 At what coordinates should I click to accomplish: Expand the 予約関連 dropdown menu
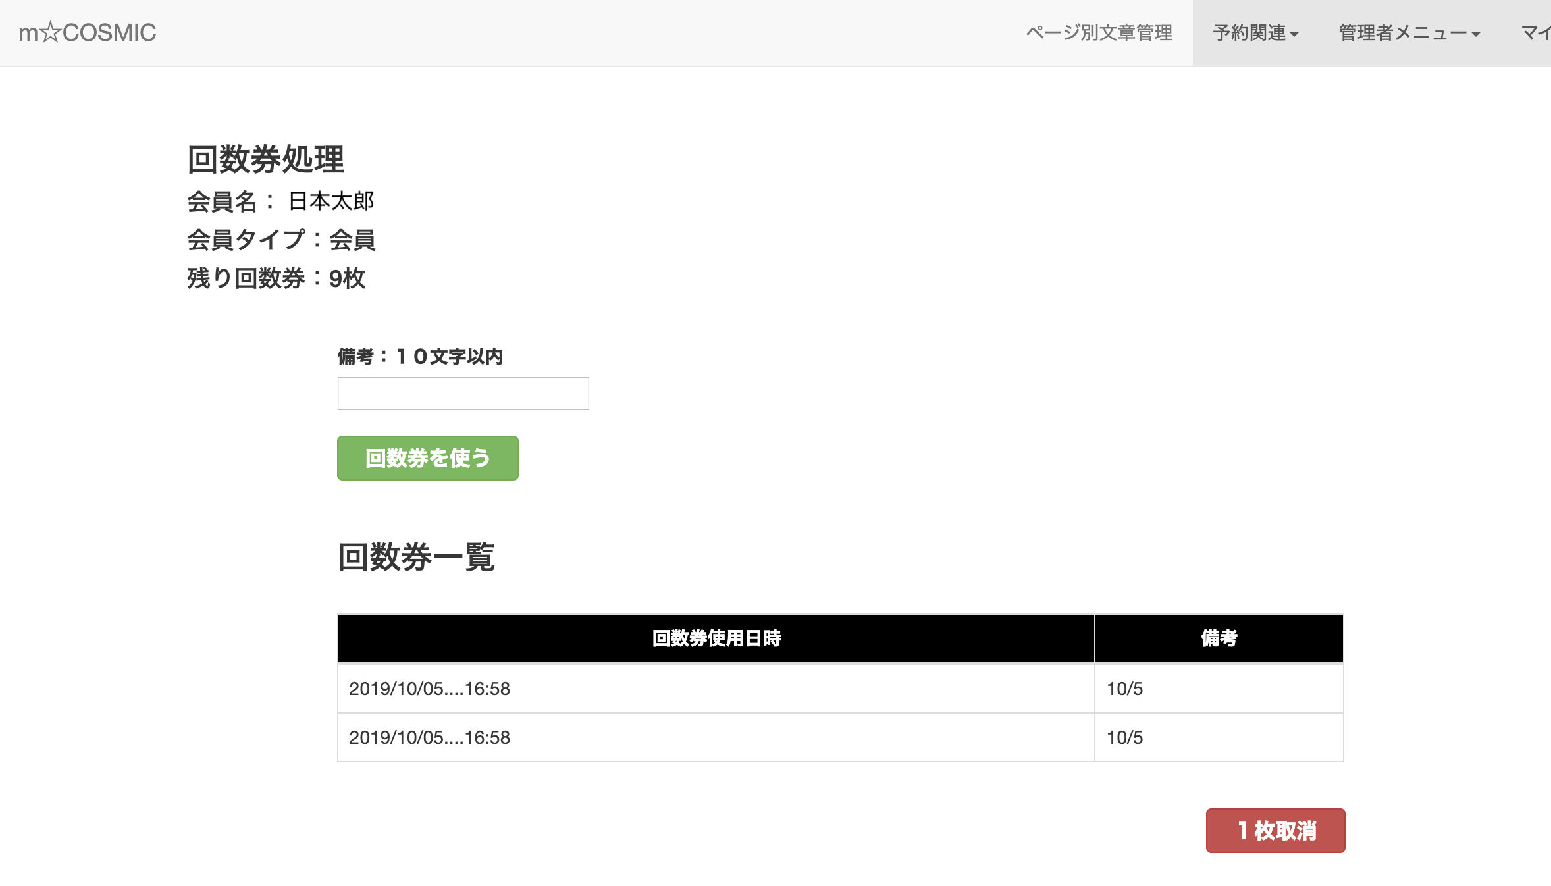1249,32
